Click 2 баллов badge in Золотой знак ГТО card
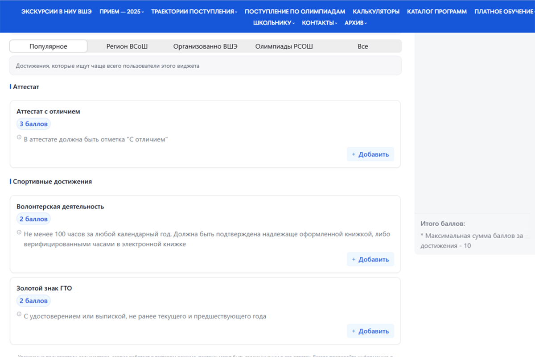535x357 pixels. pyautogui.click(x=33, y=301)
